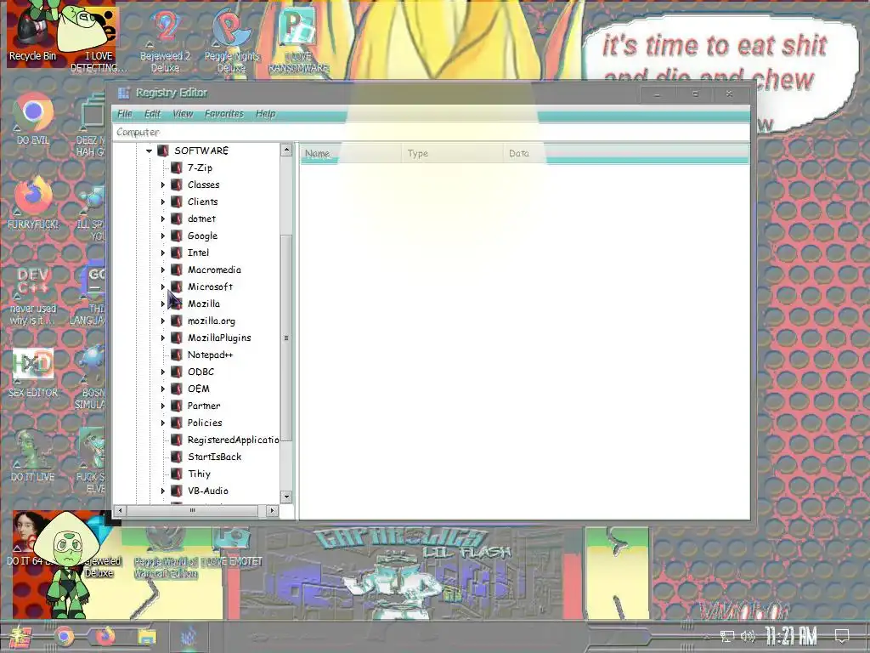Select the mozilla.org registry key
The width and height of the screenshot is (870, 653).
[212, 321]
